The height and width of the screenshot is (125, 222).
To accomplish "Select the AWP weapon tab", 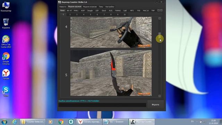I will pos(83,11).
